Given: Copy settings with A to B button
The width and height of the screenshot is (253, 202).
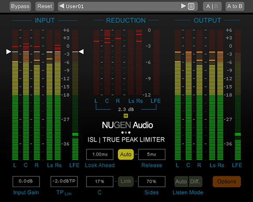Looking at the screenshot, I should point(235,6).
